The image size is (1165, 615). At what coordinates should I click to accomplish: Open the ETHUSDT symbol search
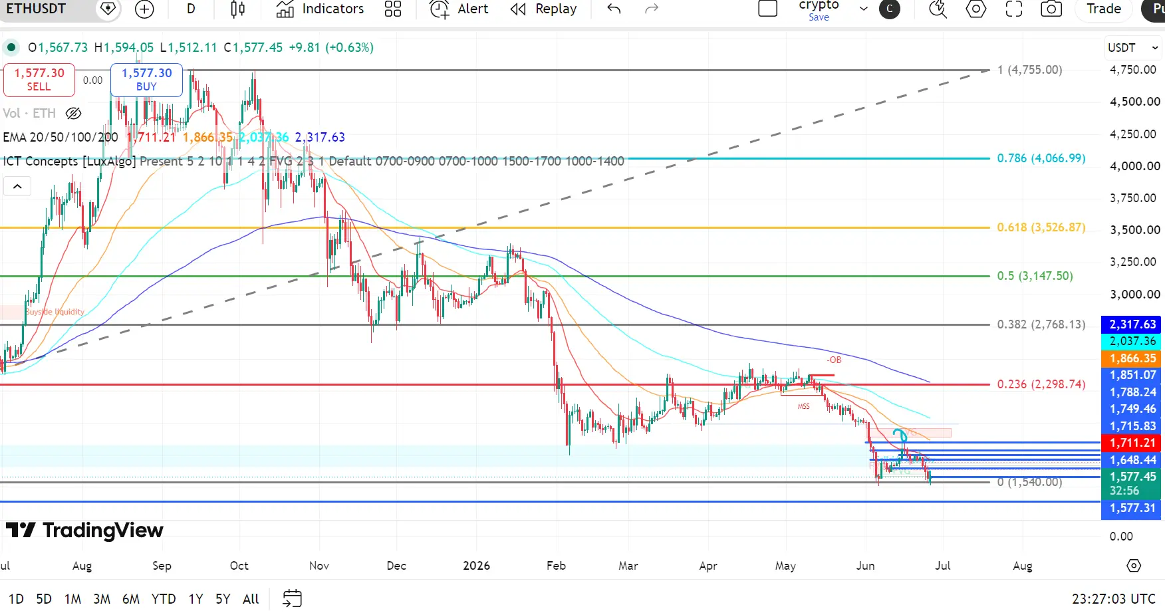(37, 9)
